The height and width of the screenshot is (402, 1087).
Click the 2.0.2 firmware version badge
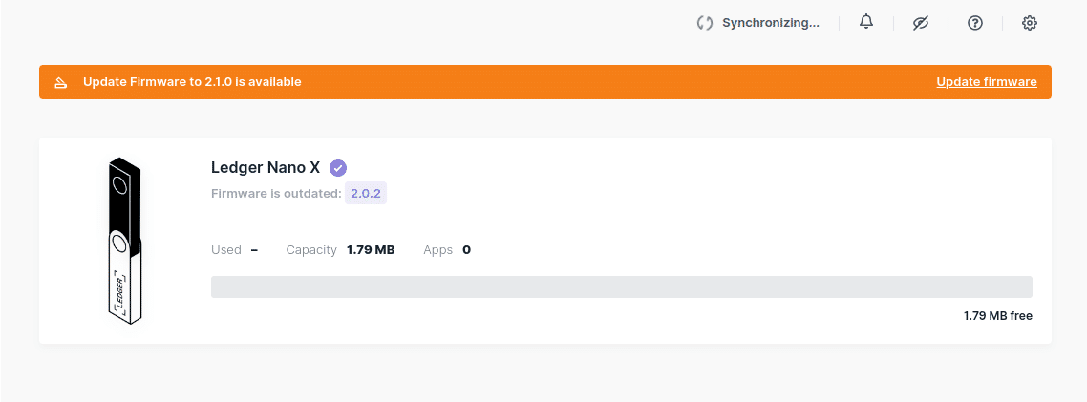coord(366,194)
